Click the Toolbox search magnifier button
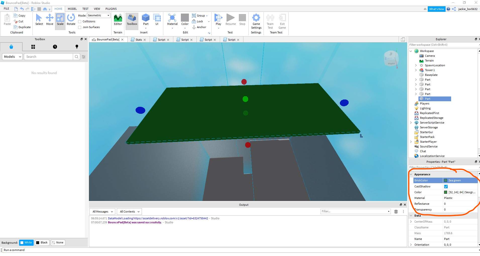This screenshot has width=480, height=256. click(77, 57)
